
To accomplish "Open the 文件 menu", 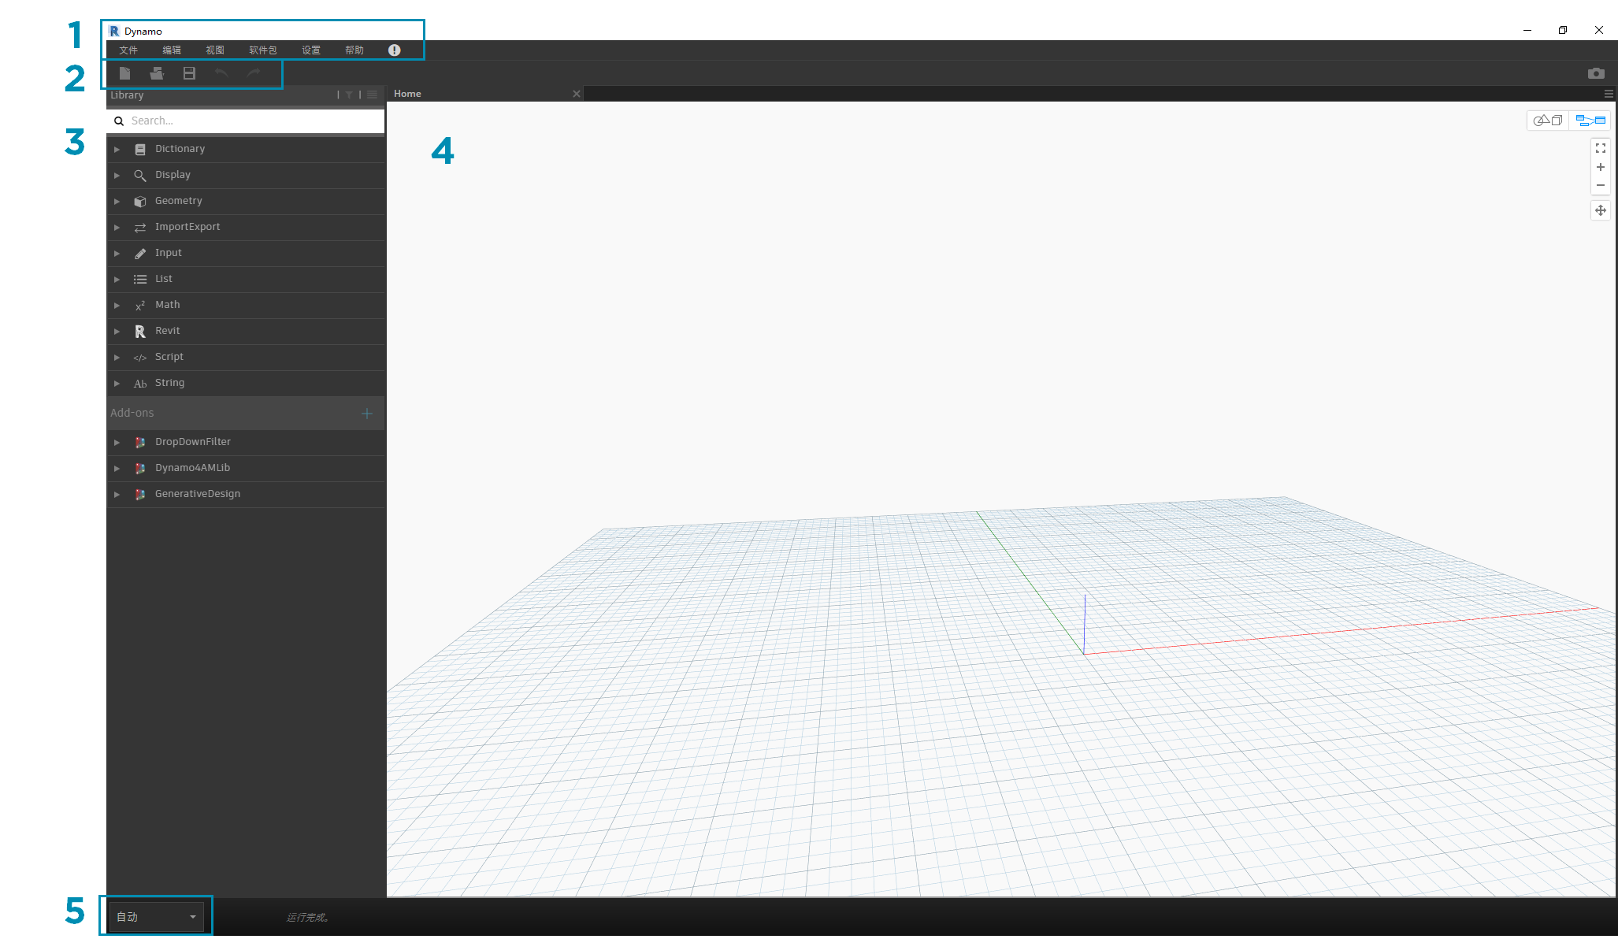I will [x=128, y=50].
